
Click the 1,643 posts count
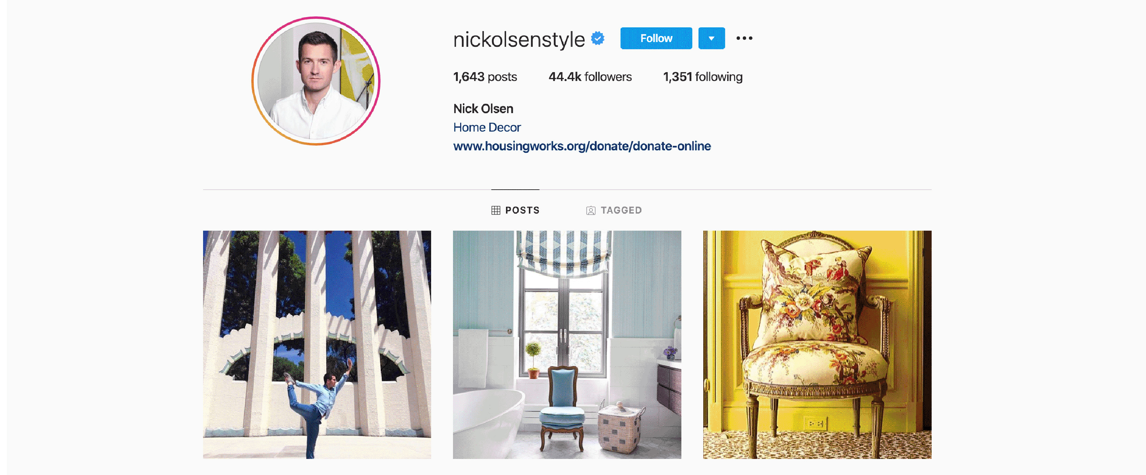point(485,77)
